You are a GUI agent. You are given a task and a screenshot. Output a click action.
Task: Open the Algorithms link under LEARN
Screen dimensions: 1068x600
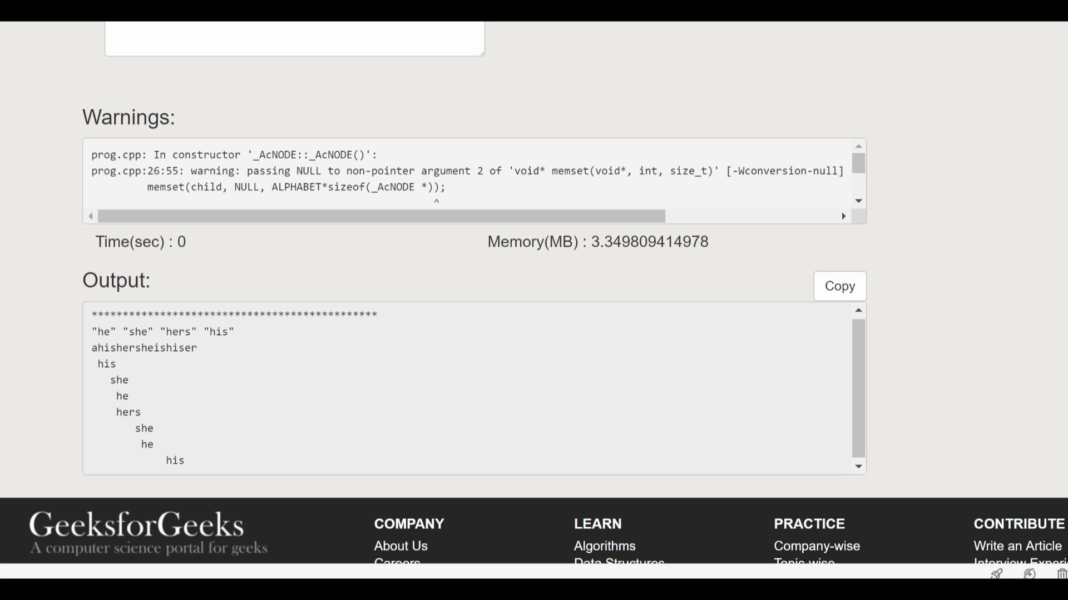click(x=605, y=546)
